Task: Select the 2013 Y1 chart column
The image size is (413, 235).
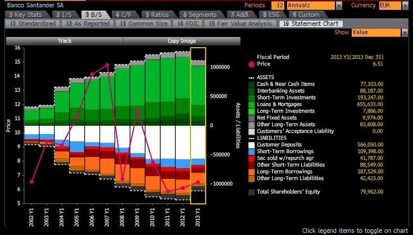Action: pos(198,126)
